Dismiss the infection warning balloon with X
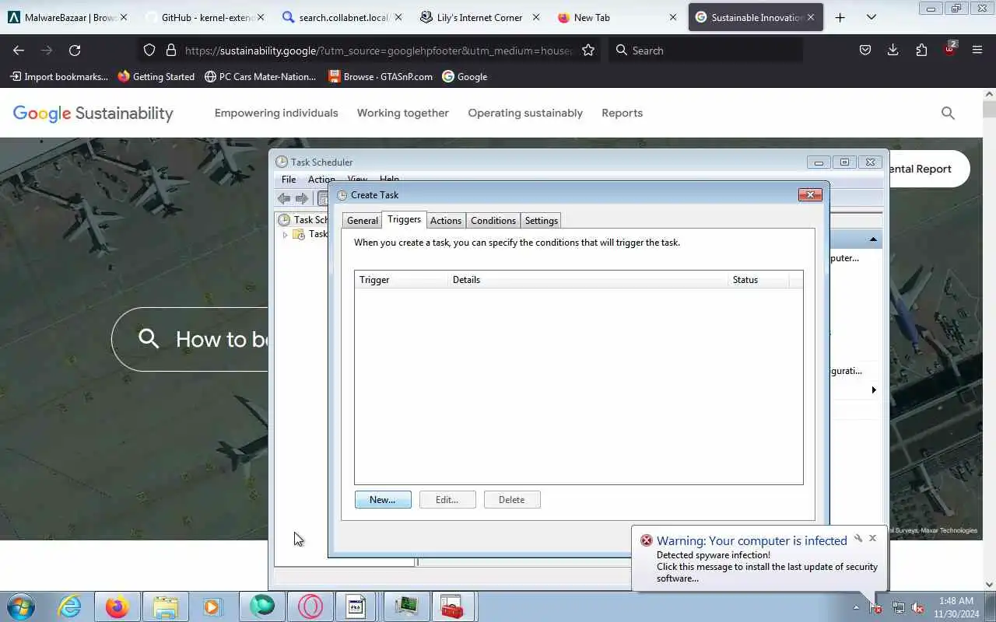Screen dimensions: 996x622 872,538
